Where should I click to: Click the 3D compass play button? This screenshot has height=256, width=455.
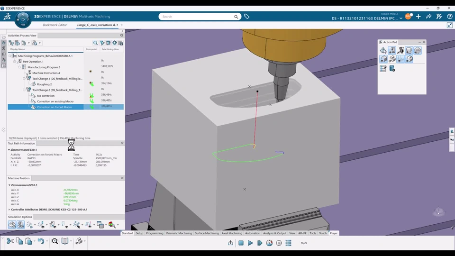point(23,19)
